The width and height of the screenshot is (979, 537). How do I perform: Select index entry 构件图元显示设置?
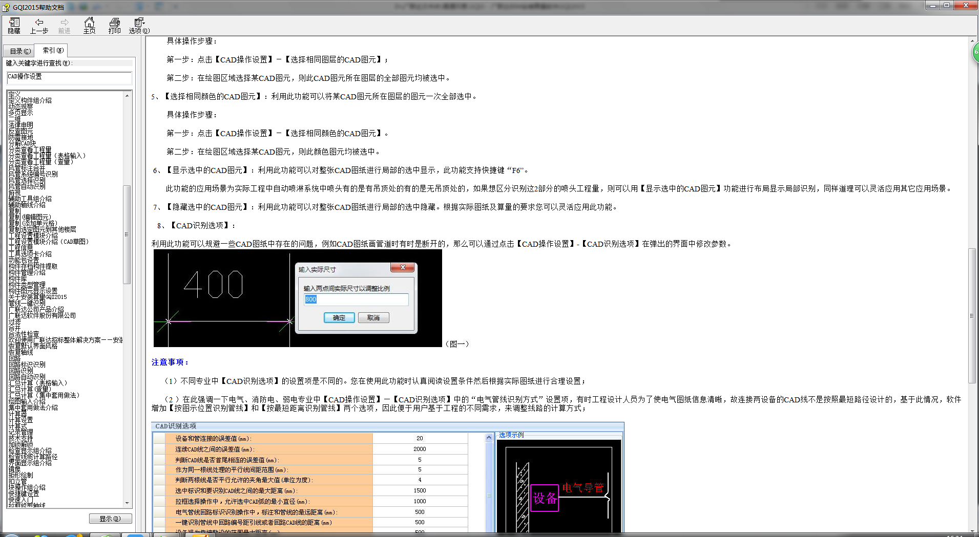[33, 291]
